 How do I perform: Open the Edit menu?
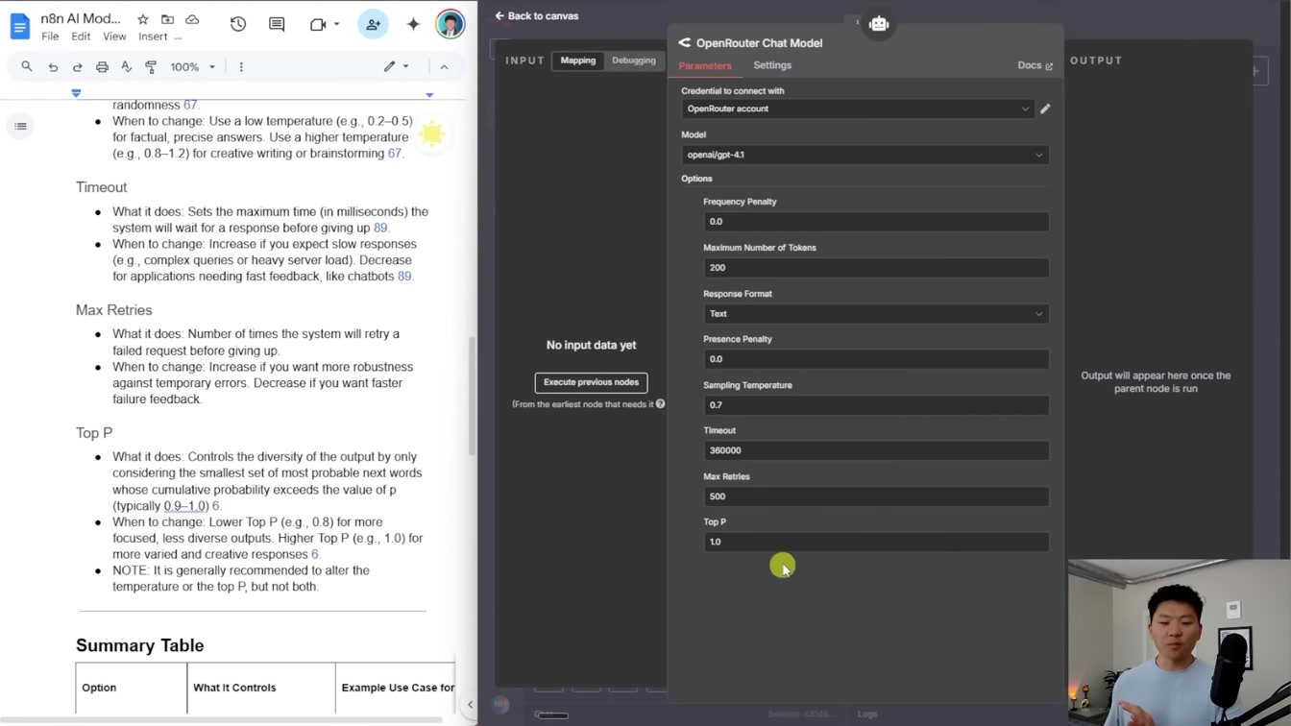tap(81, 36)
